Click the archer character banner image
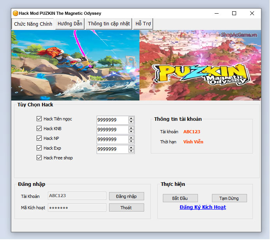Image resolution: width=270 pixels, height=240 pixels. (x=76, y=65)
